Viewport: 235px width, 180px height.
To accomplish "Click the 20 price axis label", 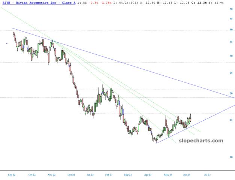I will pos(231,93).
